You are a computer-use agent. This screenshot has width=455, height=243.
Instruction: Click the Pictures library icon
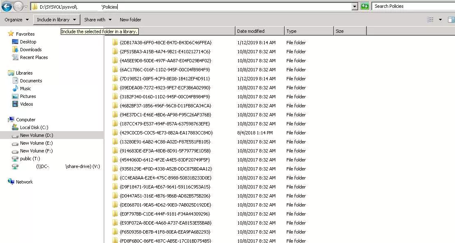15,96
